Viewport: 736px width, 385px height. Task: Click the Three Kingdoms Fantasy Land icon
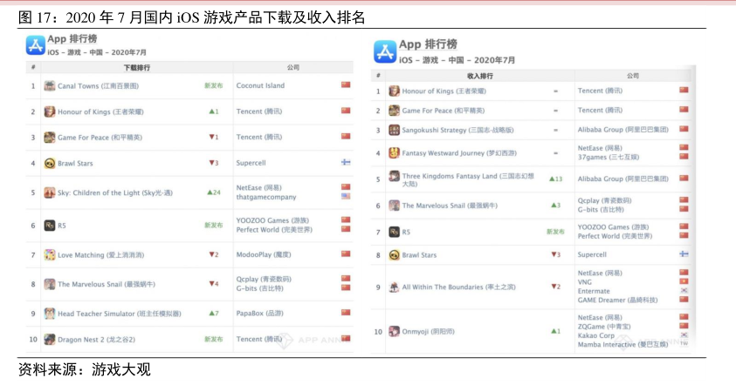395,178
